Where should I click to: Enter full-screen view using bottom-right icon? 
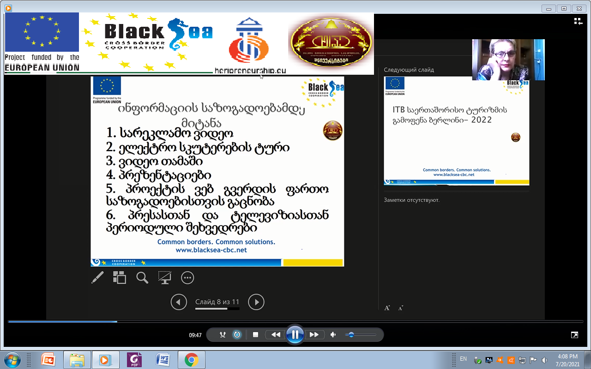(x=574, y=335)
